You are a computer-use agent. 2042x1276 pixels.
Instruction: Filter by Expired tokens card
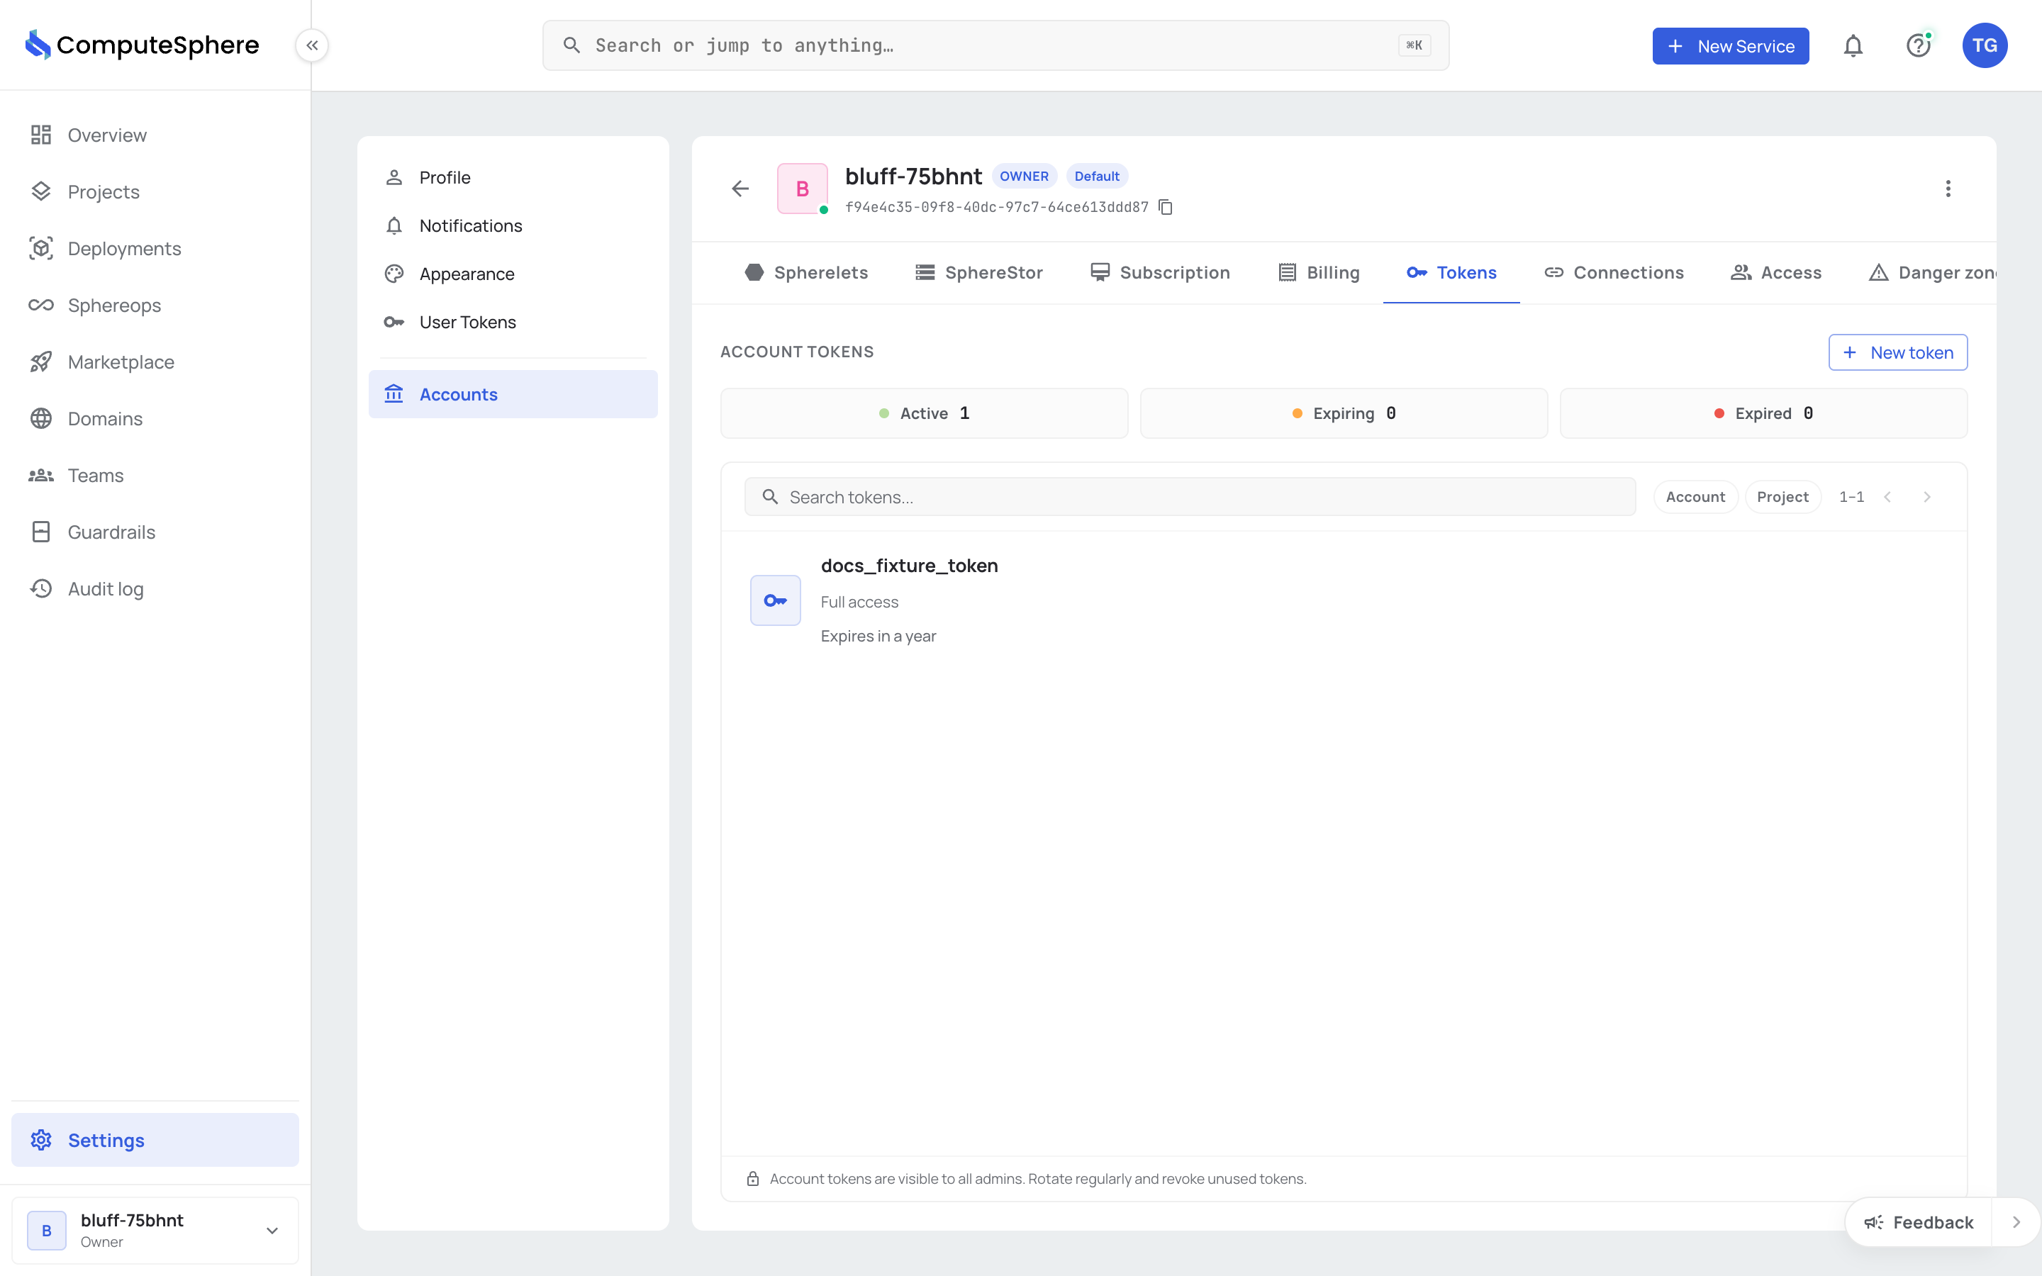[1763, 413]
